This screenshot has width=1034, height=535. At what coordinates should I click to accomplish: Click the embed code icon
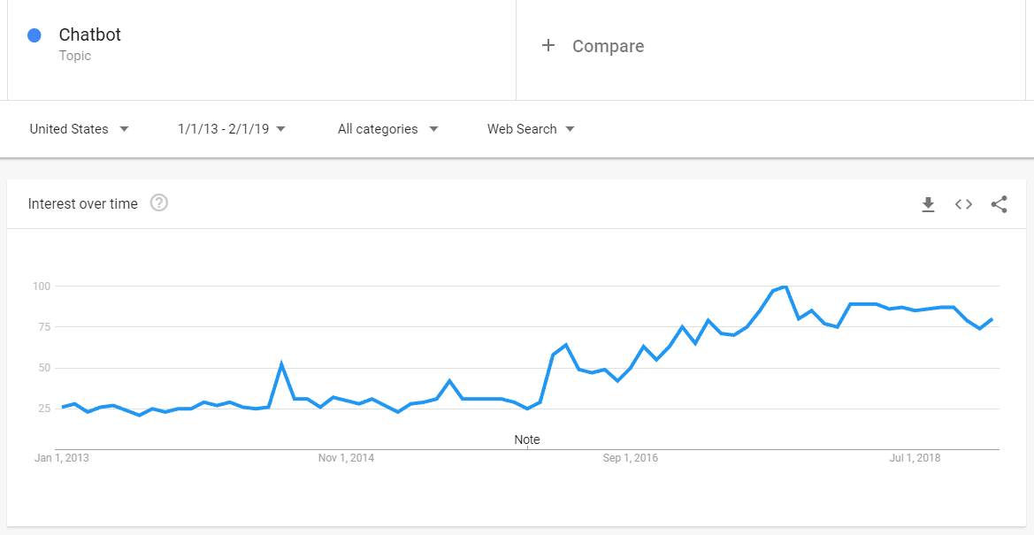tap(963, 204)
